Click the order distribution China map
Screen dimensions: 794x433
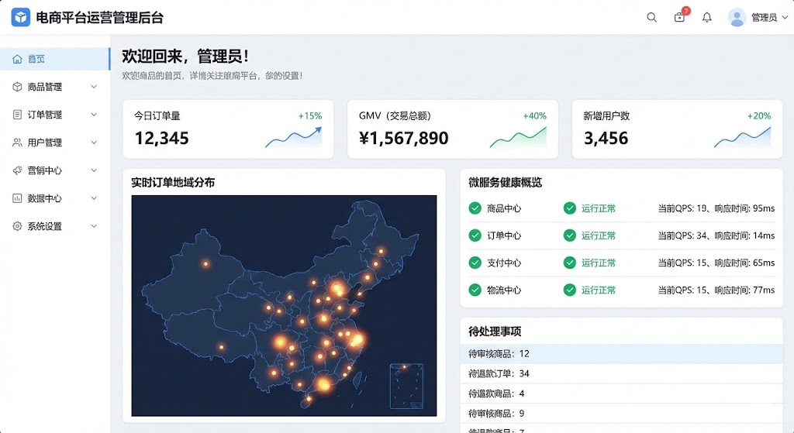284,305
